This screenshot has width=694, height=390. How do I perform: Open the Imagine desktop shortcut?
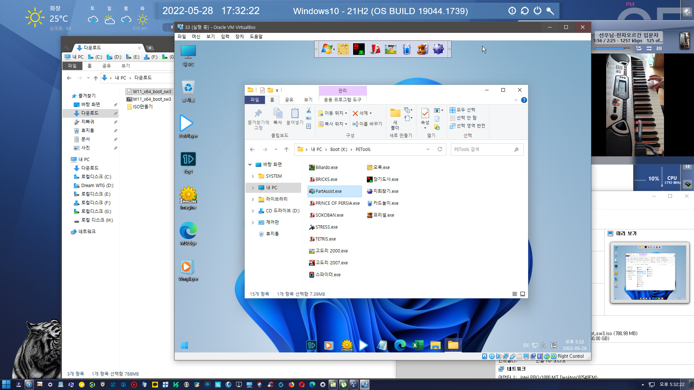coord(188,198)
